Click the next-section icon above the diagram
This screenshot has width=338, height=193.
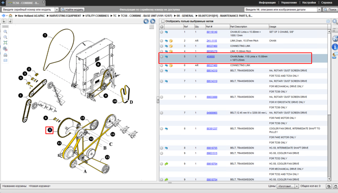[x=10, y=21]
